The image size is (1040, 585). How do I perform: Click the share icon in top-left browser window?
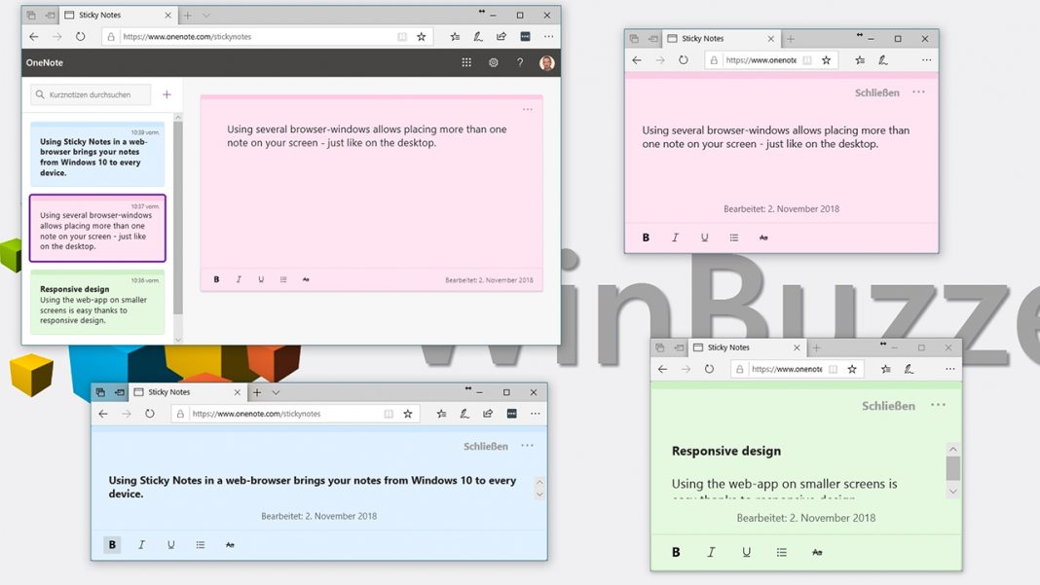501,36
